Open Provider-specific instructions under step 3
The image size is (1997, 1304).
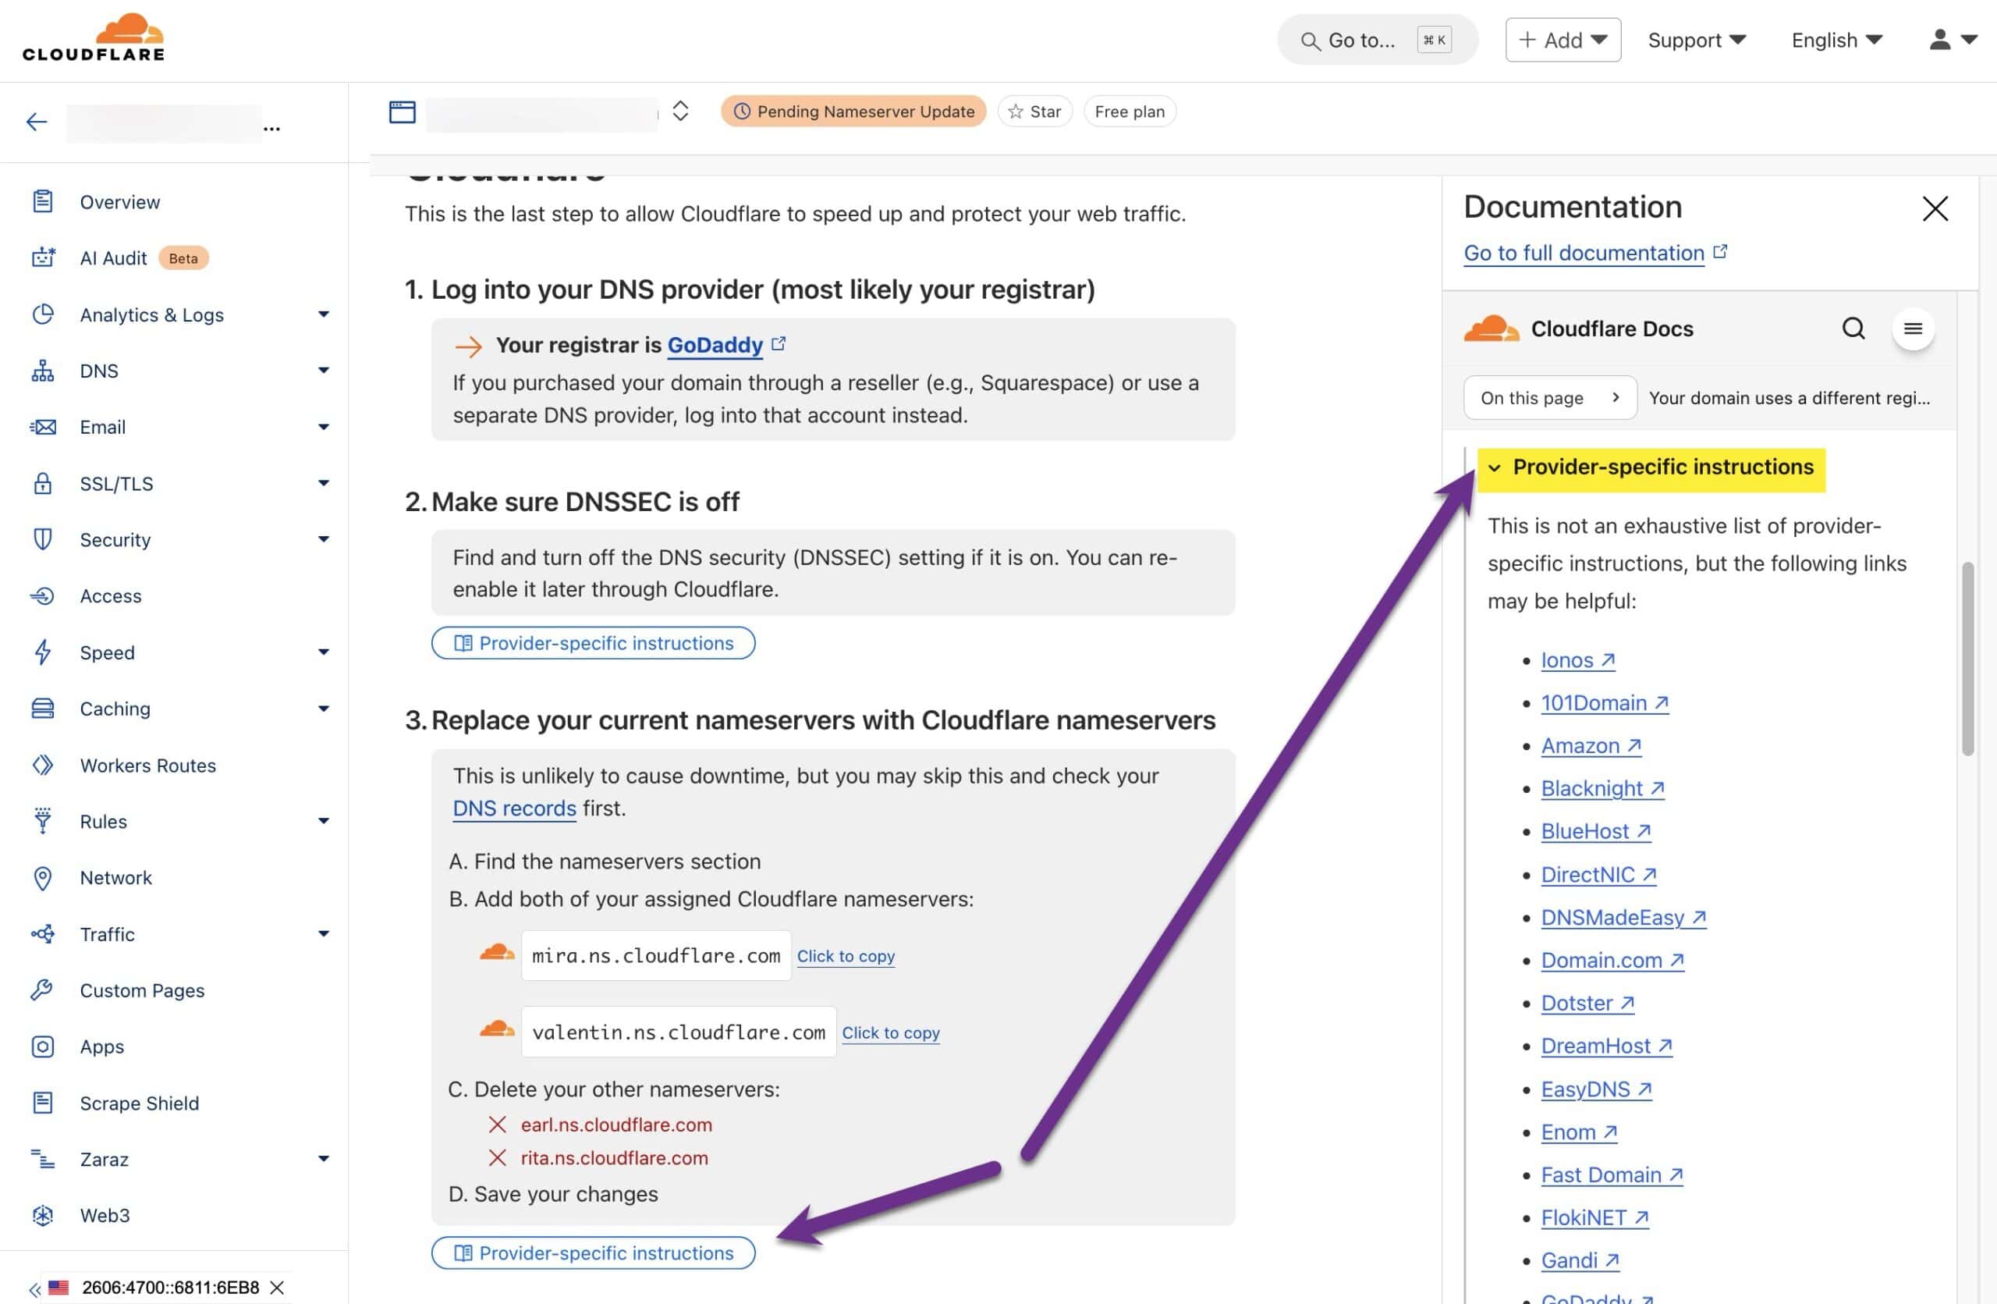coord(593,1252)
